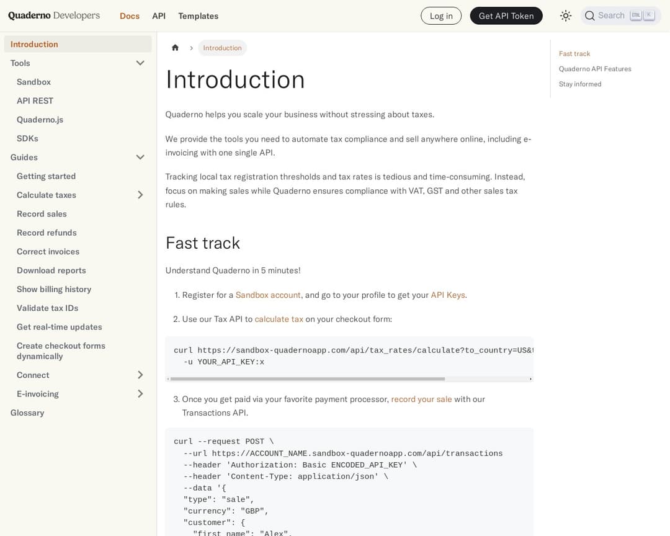
Task: Click the curl tax_rates code line
Action: [x=354, y=350]
